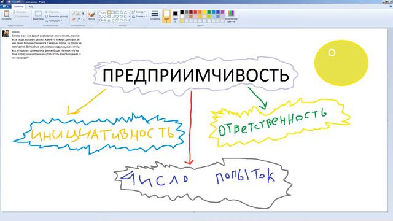This screenshot has height=221, width=393.
Task: Pick the pink (rose) color swatch
Action: 195,17
